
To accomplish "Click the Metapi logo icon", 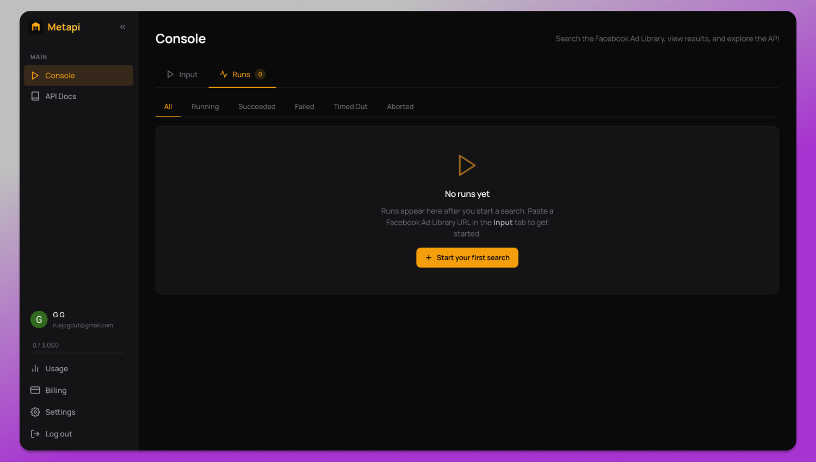I will coord(36,27).
